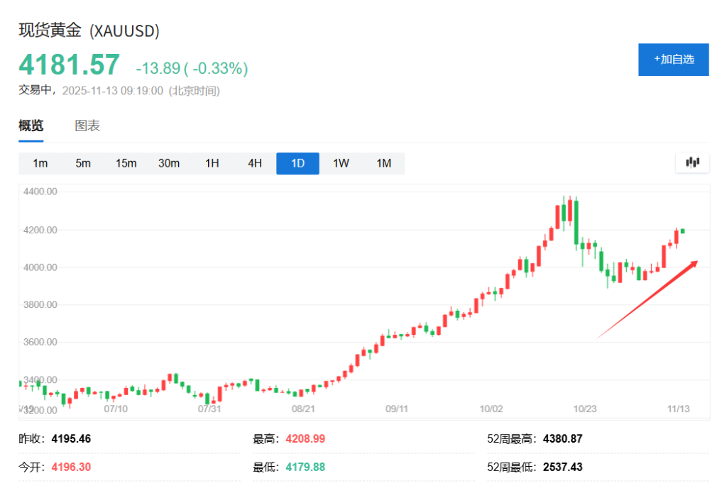
Task: Select the 4H timeframe
Action: (x=254, y=162)
